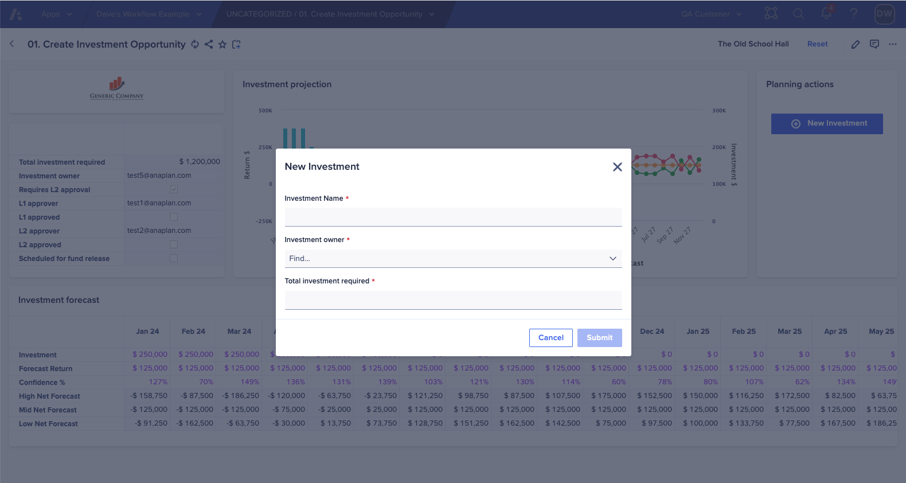
Task: Toggle the Scheduled for fund release checkbox
Action: click(x=174, y=258)
